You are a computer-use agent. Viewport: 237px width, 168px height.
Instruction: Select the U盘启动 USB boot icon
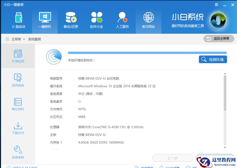click(18, 21)
